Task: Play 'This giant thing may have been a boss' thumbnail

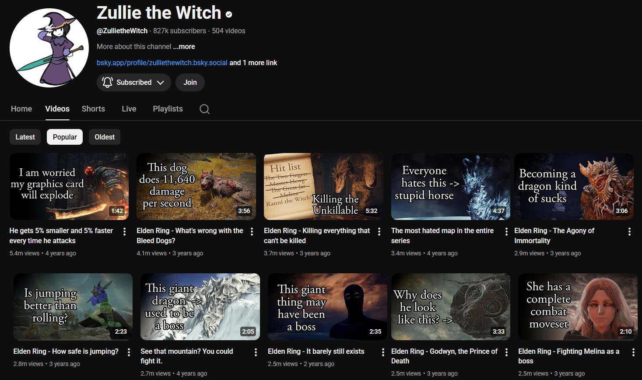Action: [327, 307]
